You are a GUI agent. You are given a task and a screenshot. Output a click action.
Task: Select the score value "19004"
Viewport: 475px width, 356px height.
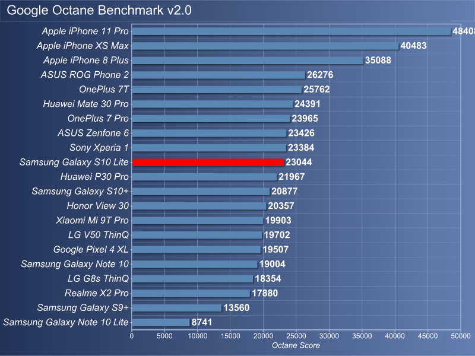click(273, 263)
